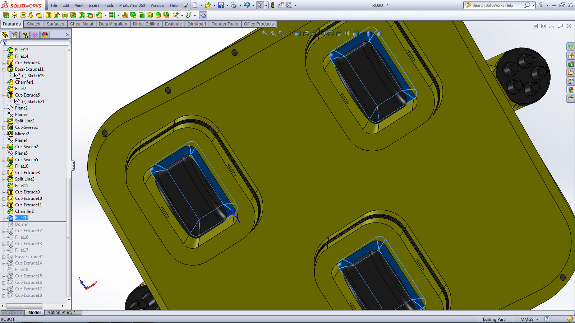The width and height of the screenshot is (575, 323).
Task: Click the feature tree filter field
Action: point(36,42)
